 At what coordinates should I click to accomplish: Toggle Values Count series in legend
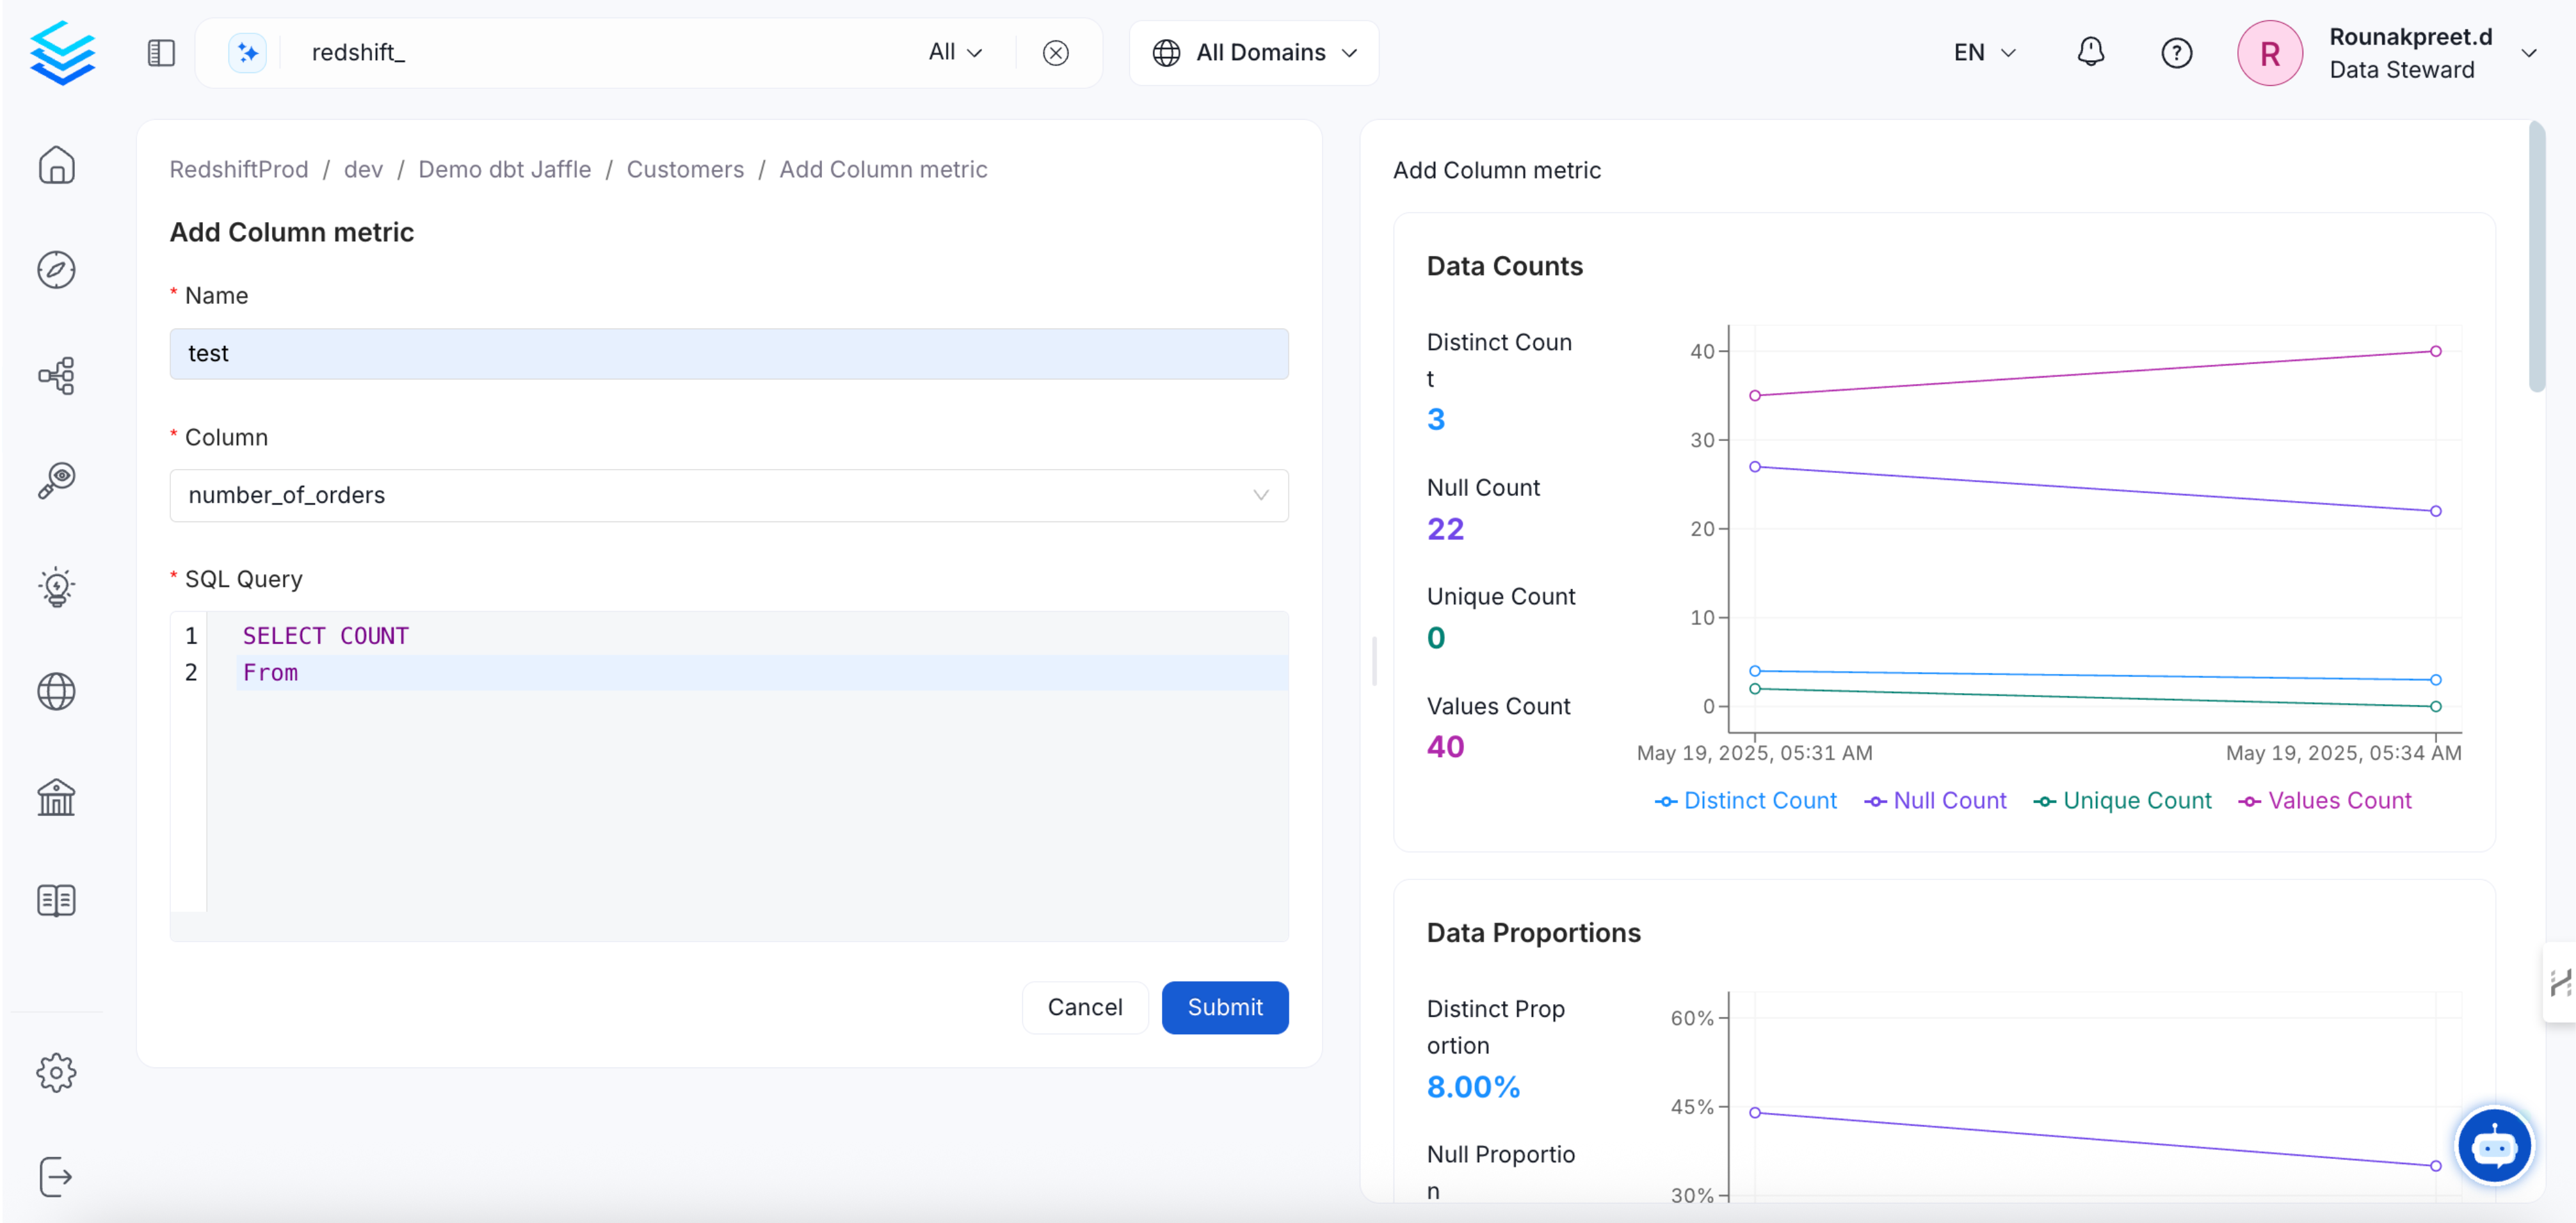click(x=2325, y=801)
